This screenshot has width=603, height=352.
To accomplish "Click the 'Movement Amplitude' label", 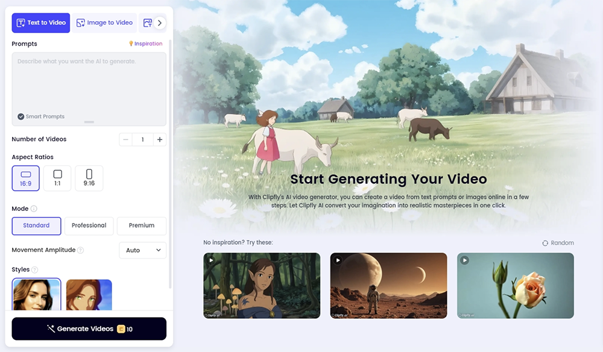I will click(43, 250).
